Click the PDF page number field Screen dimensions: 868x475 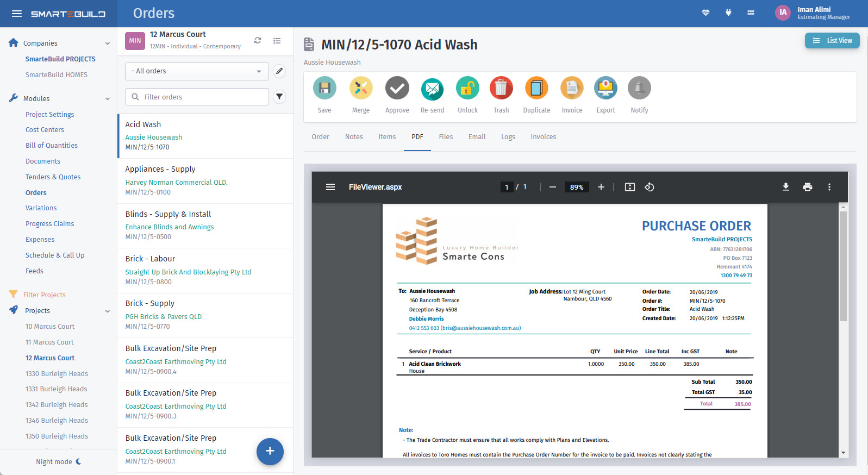[x=507, y=187]
